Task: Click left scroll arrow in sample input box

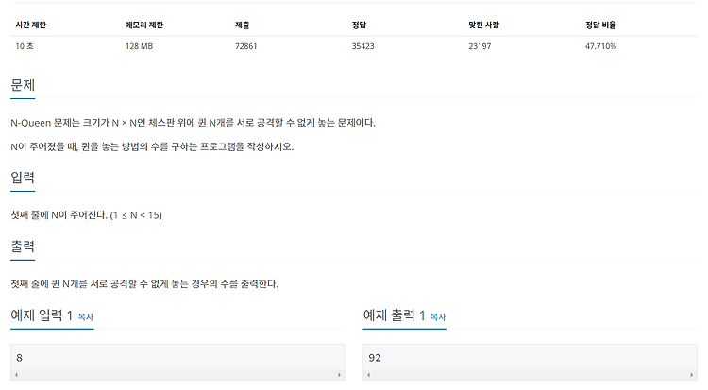Action: tap(17, 375)
